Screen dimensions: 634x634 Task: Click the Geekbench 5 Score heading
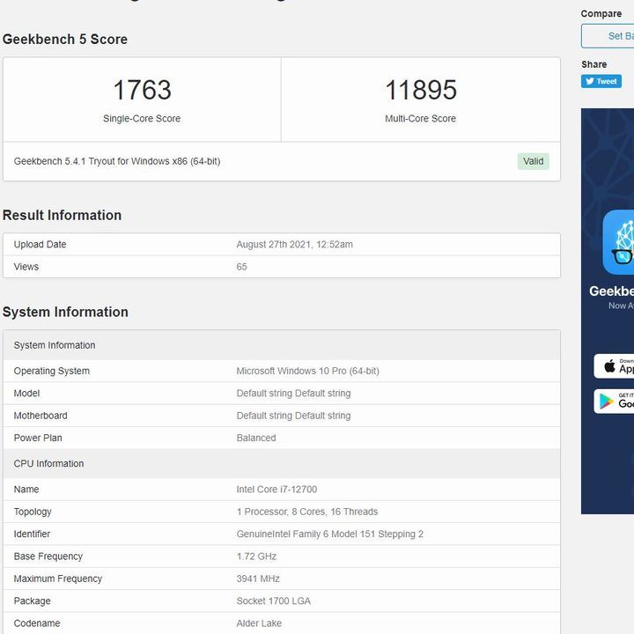pyautogui.click(x=64, y=40)
